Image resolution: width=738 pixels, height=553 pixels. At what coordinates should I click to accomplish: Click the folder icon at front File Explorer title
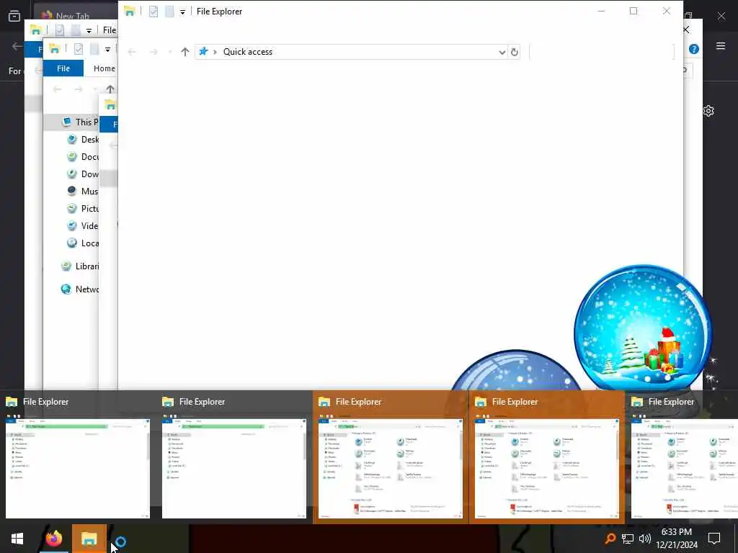tap(130, 12)
